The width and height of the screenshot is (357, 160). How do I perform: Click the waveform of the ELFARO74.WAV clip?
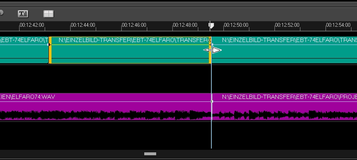coord(106,115)
